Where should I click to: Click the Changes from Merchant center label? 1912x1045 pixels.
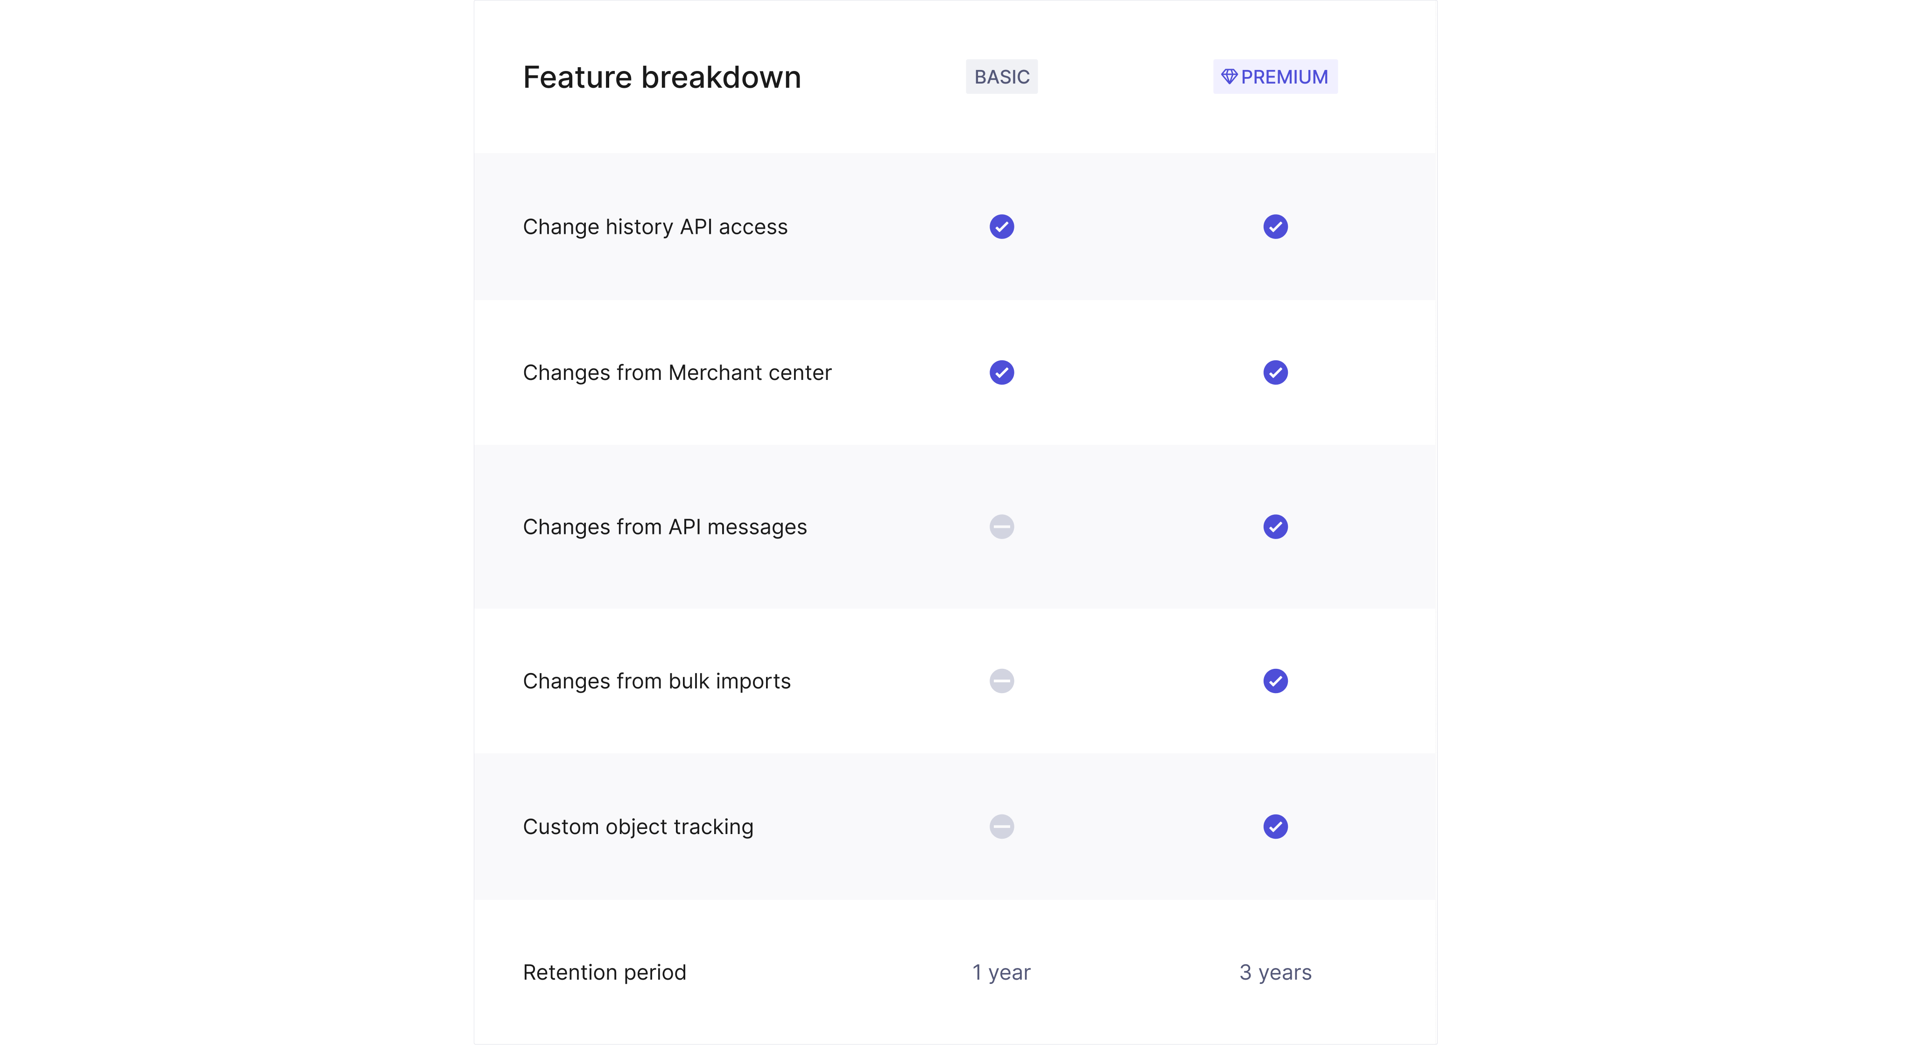click(x=677, y=372)
